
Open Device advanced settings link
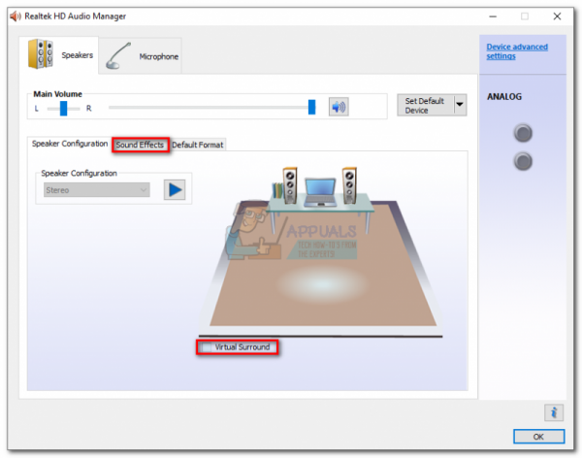coord(517,51)
